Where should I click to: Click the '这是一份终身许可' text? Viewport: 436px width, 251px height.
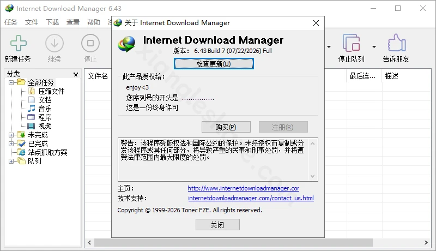[152, 107]
